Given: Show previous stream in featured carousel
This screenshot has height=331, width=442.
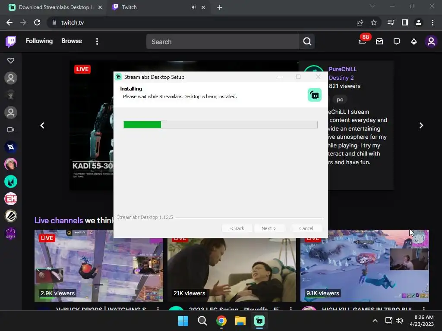Looking at the screenshot, I should (42, 125).
